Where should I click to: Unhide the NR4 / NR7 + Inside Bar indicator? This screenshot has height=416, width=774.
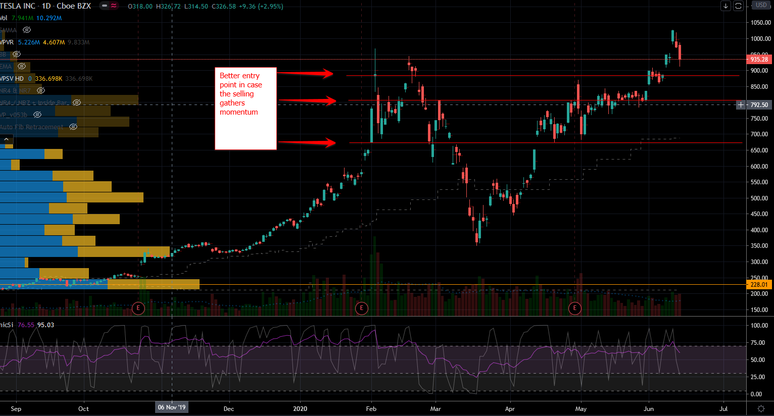click(x=77, y=102)
